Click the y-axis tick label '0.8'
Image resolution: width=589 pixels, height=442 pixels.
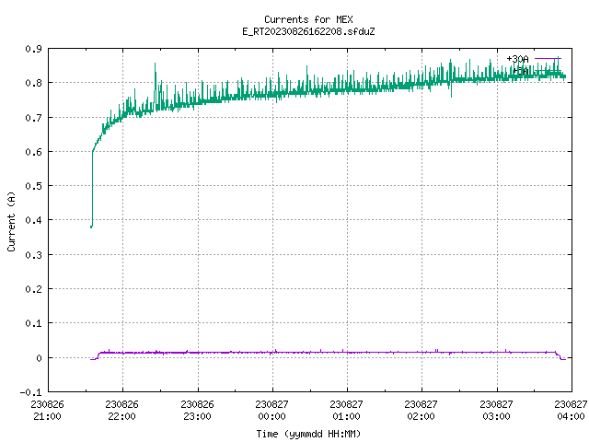point(33,83)
